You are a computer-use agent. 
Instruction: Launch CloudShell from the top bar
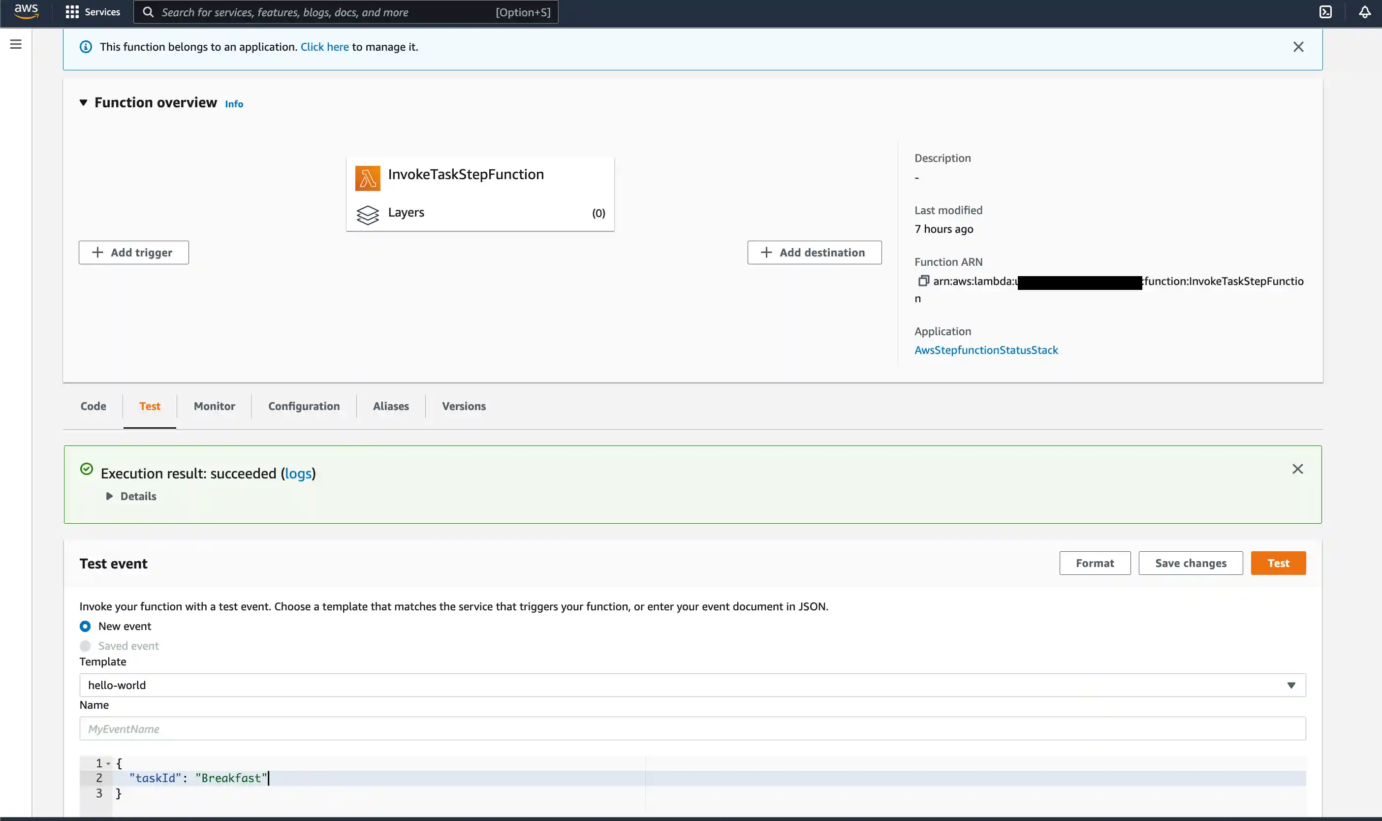coord(1325,12)
